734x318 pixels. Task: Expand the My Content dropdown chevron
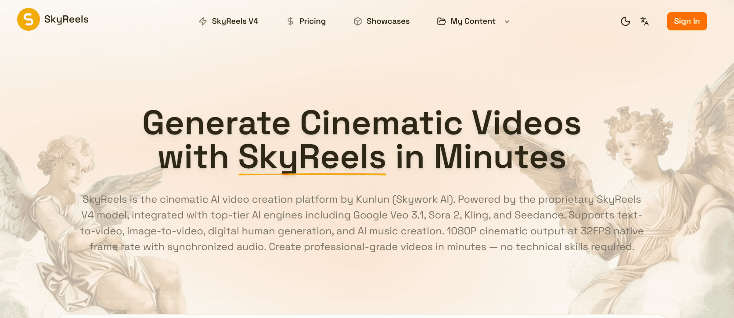(x=507, y=21)
